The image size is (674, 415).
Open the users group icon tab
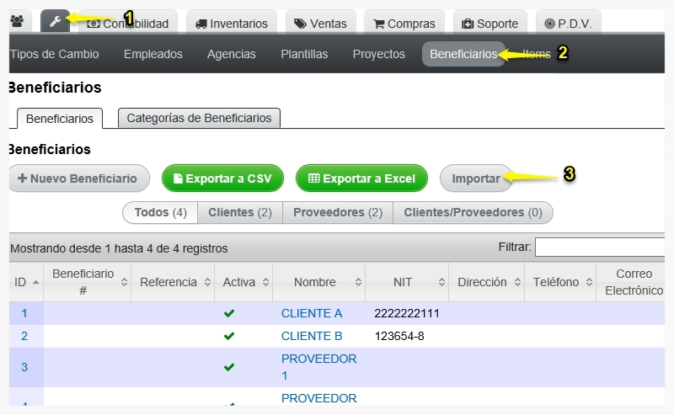click(x=19, y=21)
